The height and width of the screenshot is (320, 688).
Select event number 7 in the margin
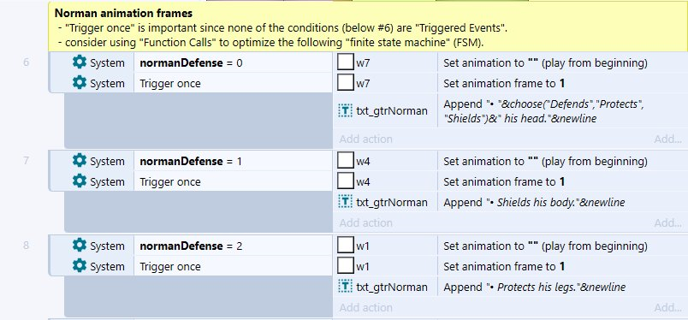click(x=27, y=161)
